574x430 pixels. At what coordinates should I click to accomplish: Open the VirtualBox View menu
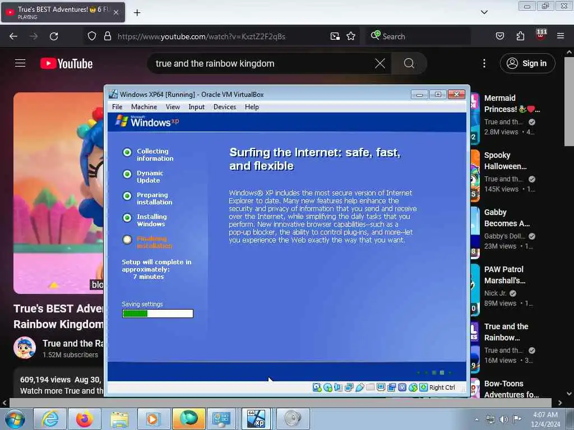point(173,107)
